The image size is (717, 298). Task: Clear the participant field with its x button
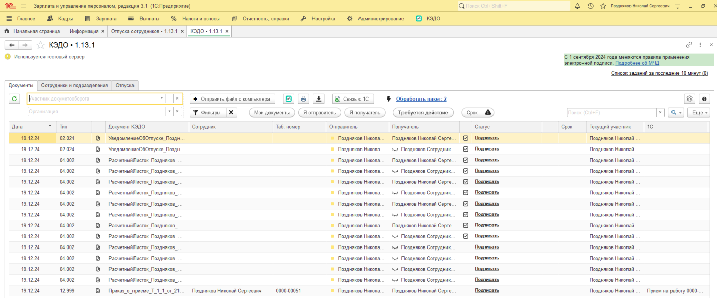pyautogui.click(x=177, y=98)
